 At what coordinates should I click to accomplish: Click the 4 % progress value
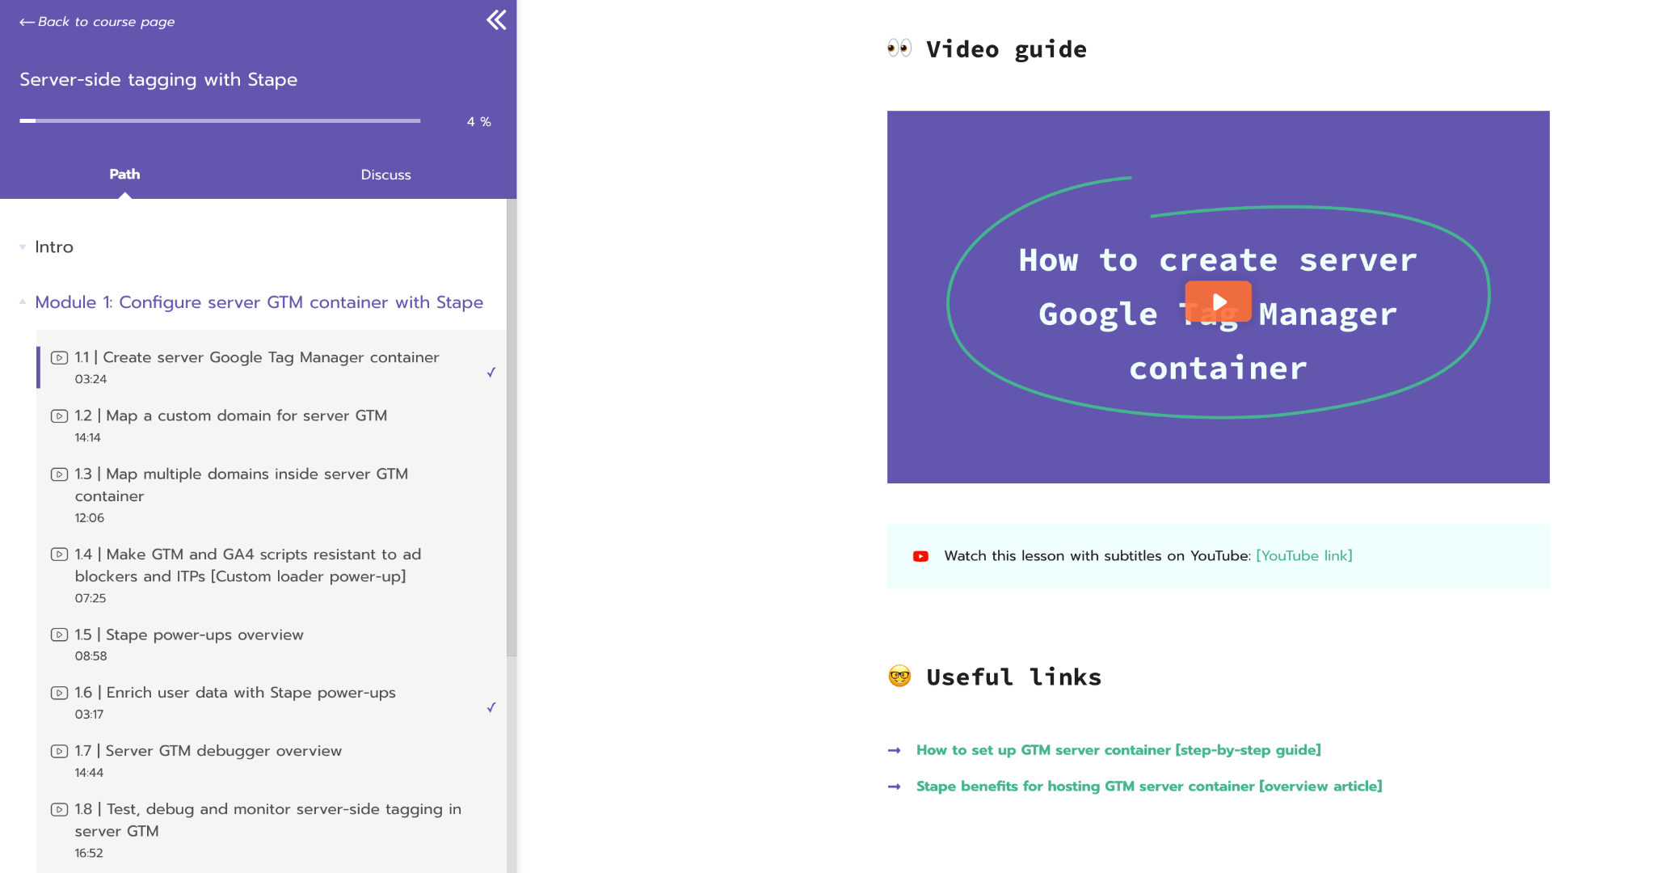click(478, 121)
